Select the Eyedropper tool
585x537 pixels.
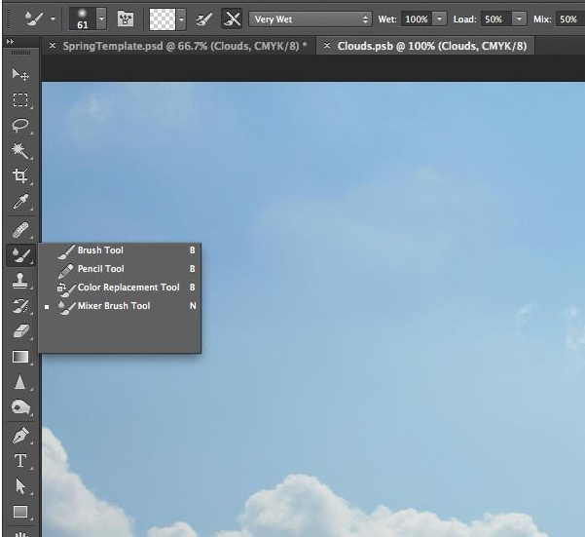[20, 202]
